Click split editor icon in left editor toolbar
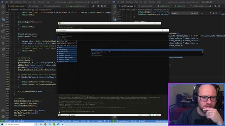Screen dimensions: 225x126 tap(105, 6)
